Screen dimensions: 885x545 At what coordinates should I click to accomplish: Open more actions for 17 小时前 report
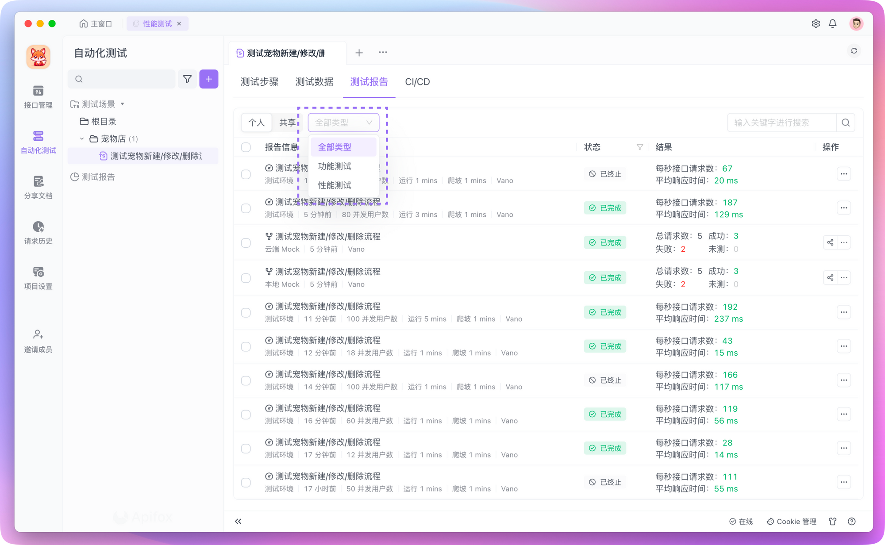pyautogui.click(x=844, y=482)
